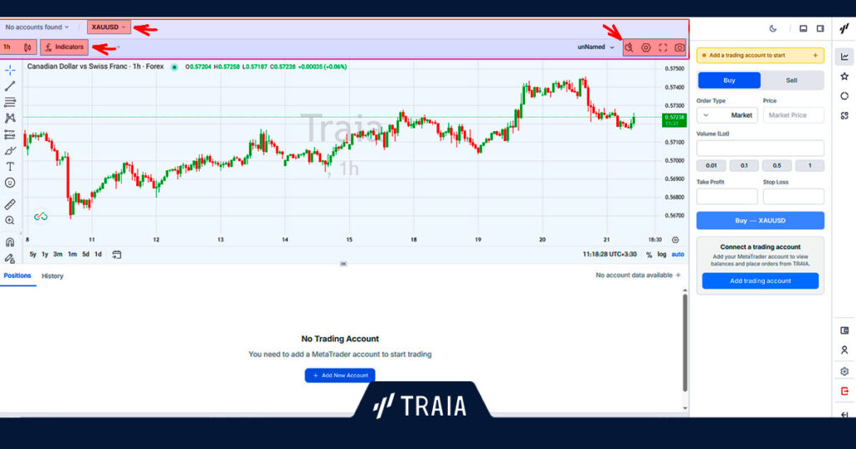This screenshot has height=449, width=856.
Task: Set volume preset to 0.5
Action: point(777,165)
